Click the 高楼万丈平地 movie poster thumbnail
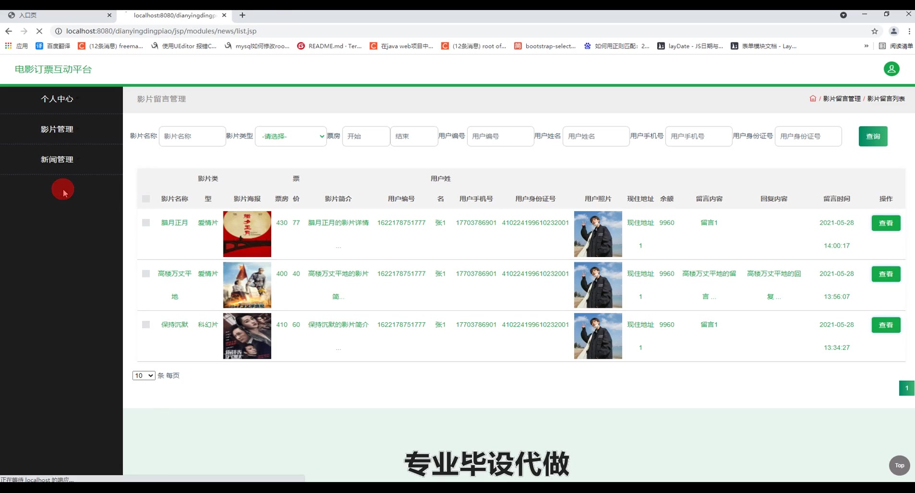This screenshot has width=915, height=493. 247,285
